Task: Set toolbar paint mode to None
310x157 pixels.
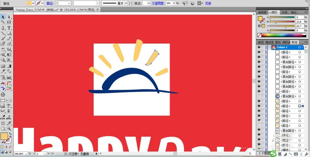Action: (x=10, y=147)
